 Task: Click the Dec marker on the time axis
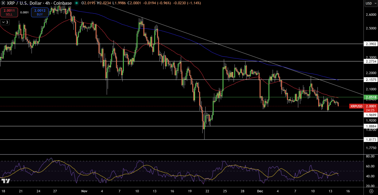259,191
